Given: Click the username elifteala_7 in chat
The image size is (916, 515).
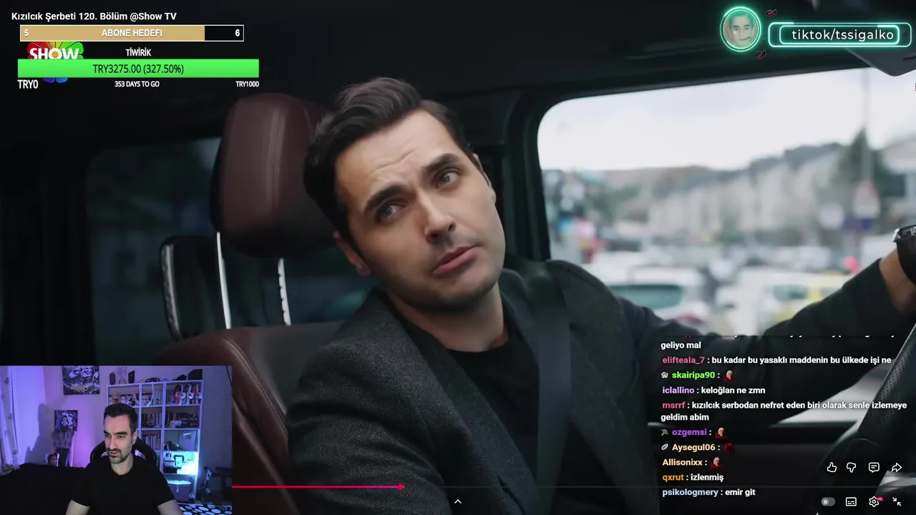Looking at the screenshot, I should coord(683,360).
